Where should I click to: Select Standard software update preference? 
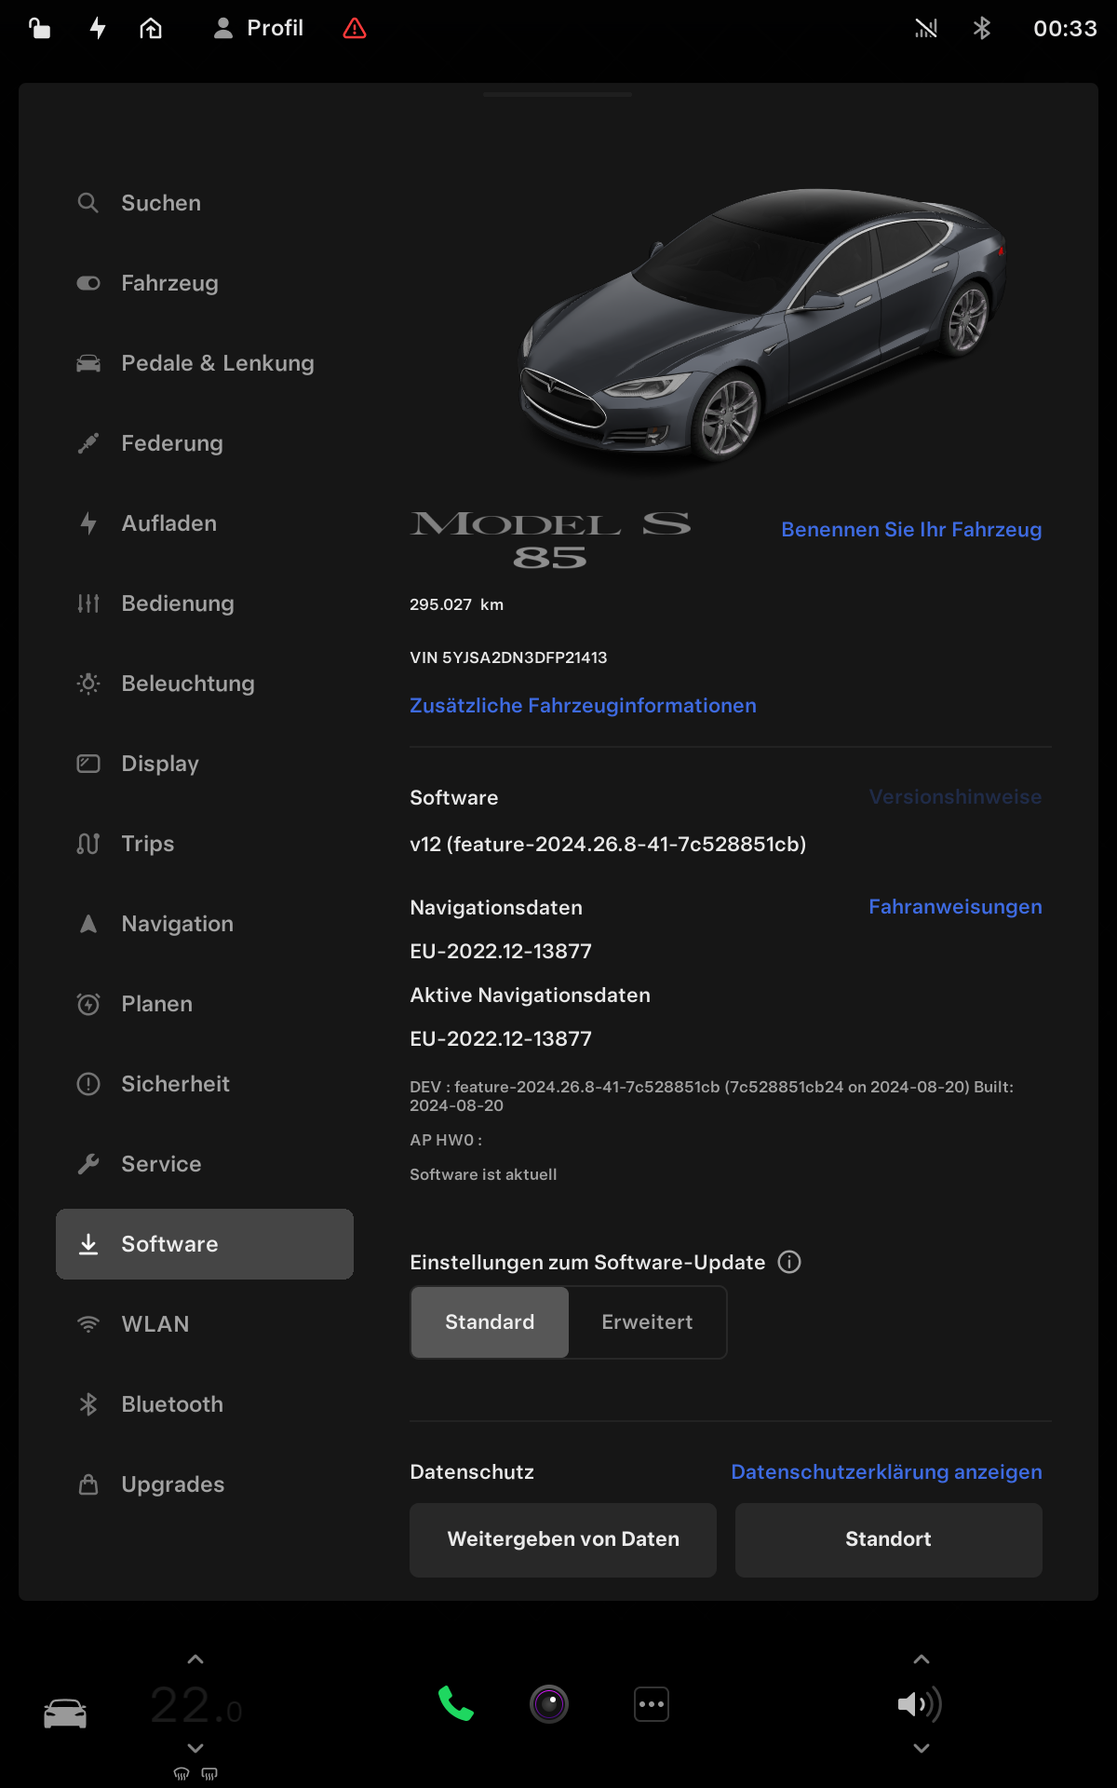(490, 1322)
